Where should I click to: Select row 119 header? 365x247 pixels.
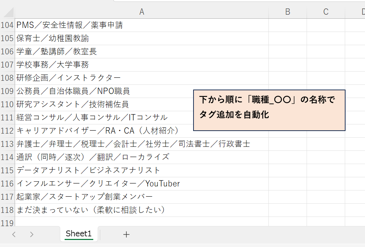point(7,222)
